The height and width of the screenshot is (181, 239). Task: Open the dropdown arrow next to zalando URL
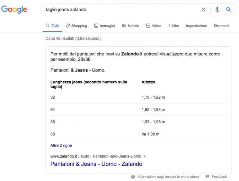[x=145, y=156]
